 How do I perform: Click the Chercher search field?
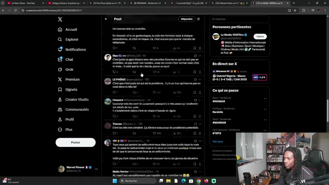(240, 19)
